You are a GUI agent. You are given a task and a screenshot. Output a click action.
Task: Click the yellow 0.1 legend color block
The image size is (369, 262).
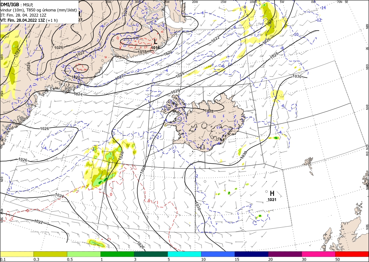point(17,254)
